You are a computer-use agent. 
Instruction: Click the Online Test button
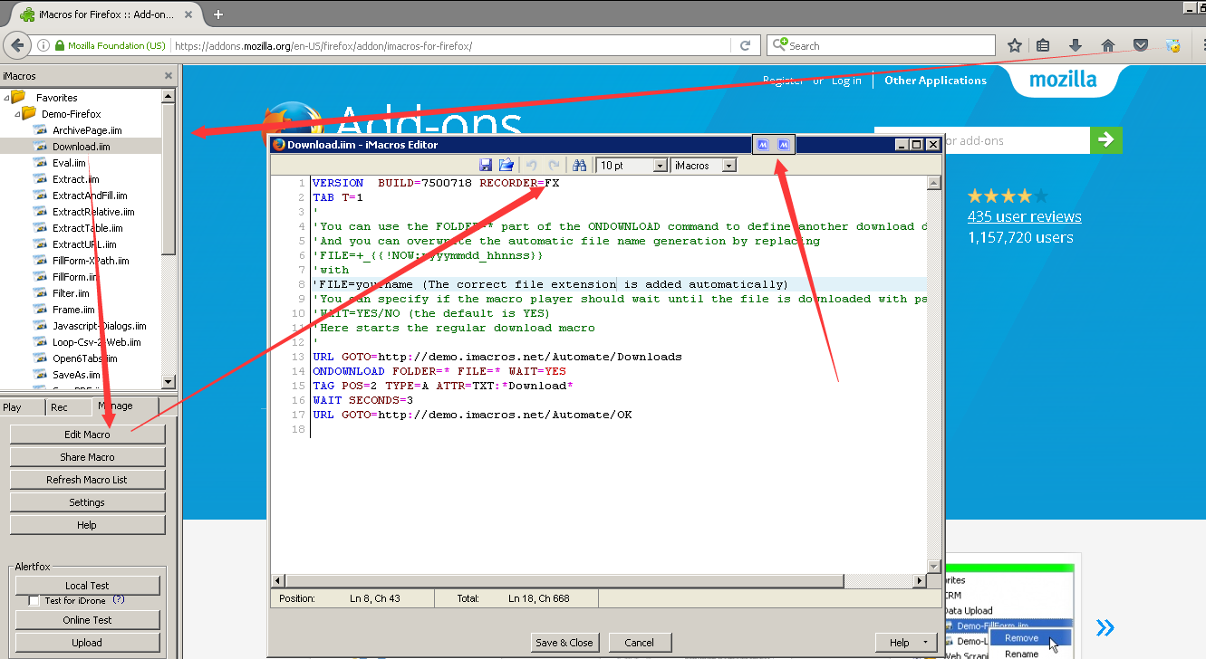tap(88, 620)
